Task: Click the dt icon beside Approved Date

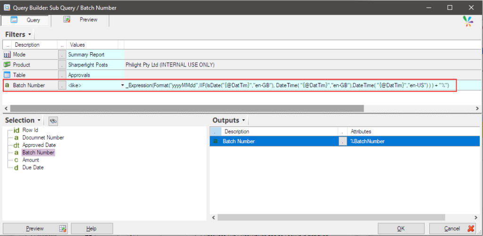Action: coord(17,145)
